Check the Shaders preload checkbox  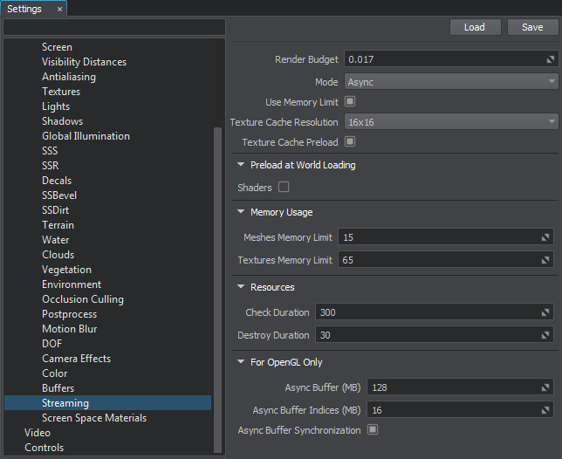[x=283, y=188]
